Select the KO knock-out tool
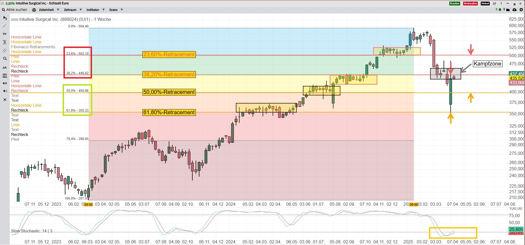 5,83
